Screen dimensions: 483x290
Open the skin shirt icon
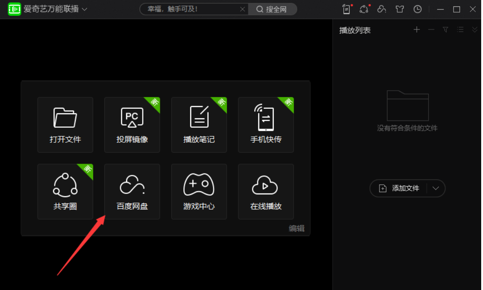point(399,9)
